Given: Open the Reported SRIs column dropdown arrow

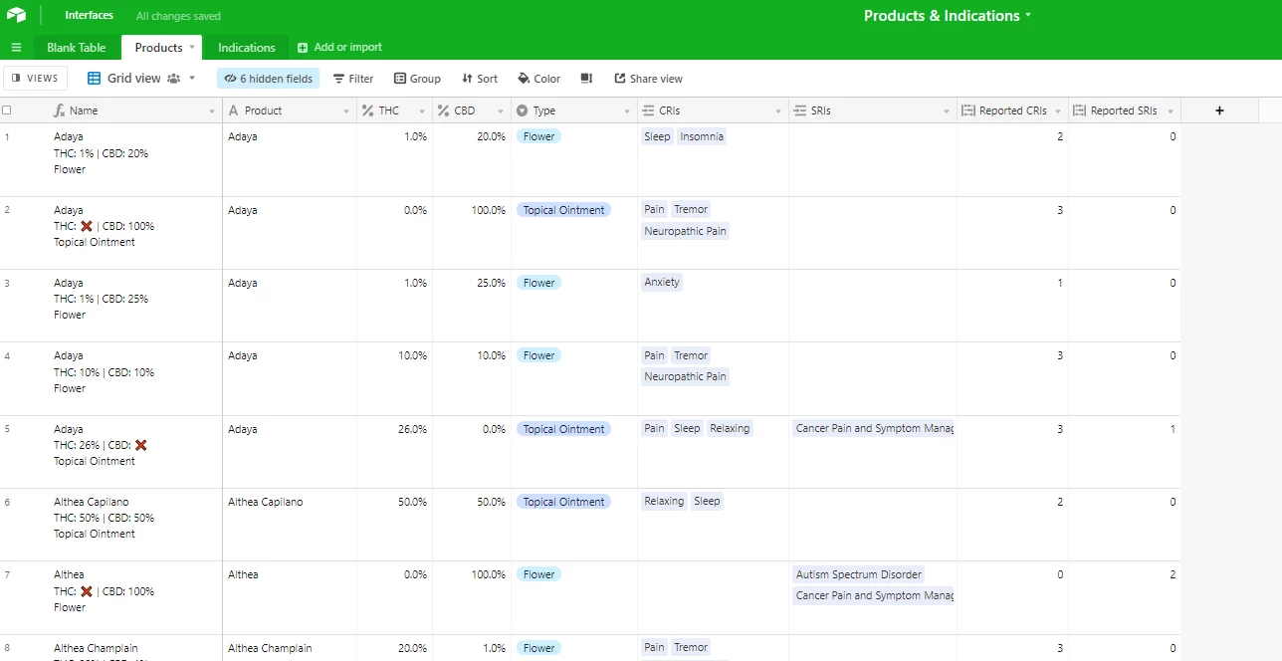Looking at the screenshot, I should coord(1171,111).
